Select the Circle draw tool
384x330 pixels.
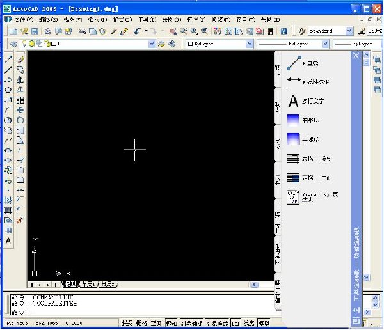(x=8, y=120)
